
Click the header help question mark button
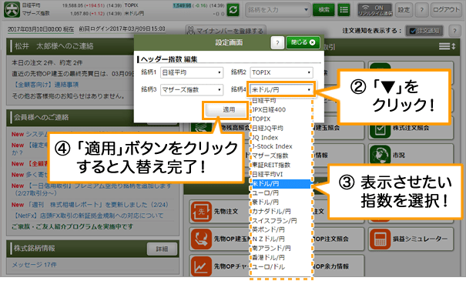coord(421,10)
